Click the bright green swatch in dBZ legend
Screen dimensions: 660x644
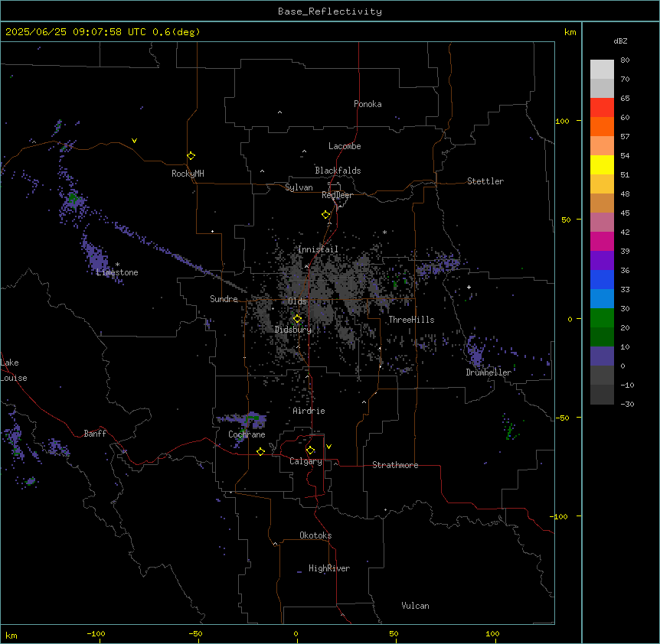602,318
